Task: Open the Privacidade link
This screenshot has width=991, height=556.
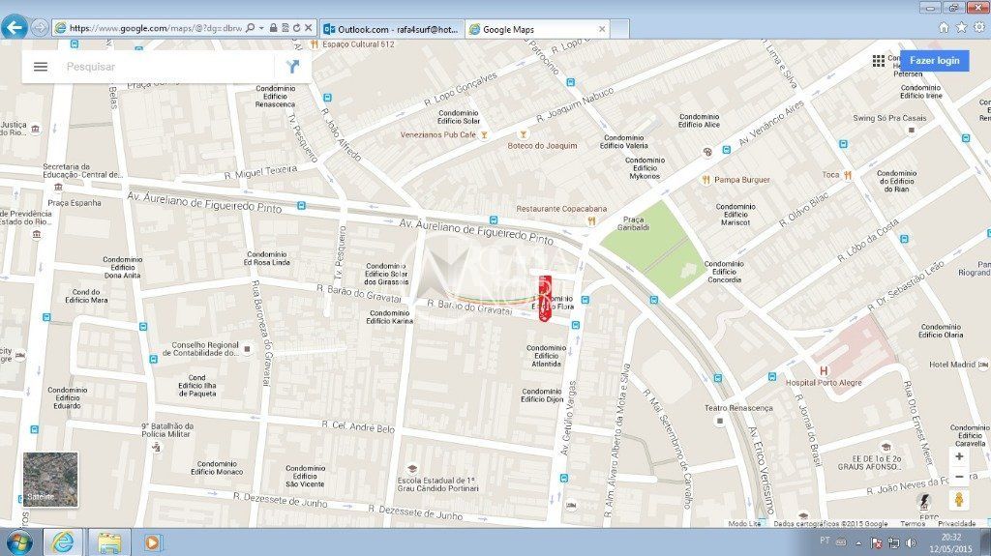Action: [x=956, y=524]
